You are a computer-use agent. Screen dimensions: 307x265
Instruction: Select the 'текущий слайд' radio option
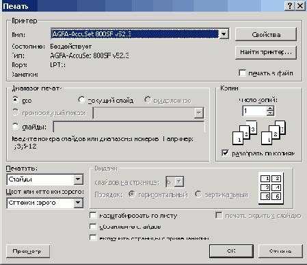[x=81, y=100]
